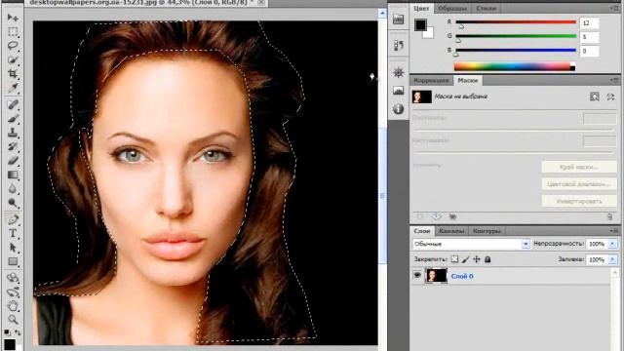Swap foreground and background colors icon

click(x=18, y=332)
